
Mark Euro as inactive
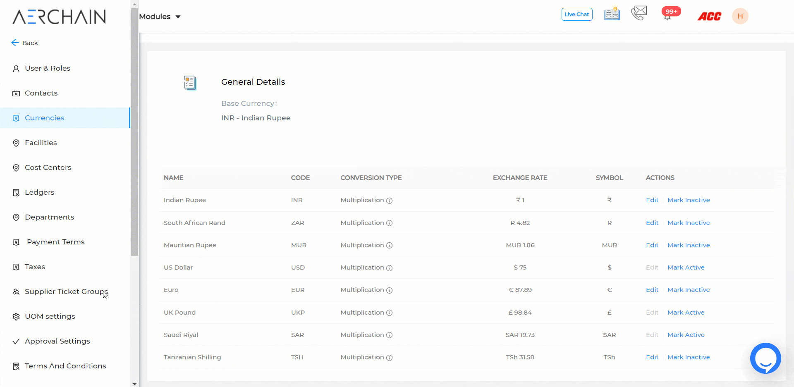(689, 290)
